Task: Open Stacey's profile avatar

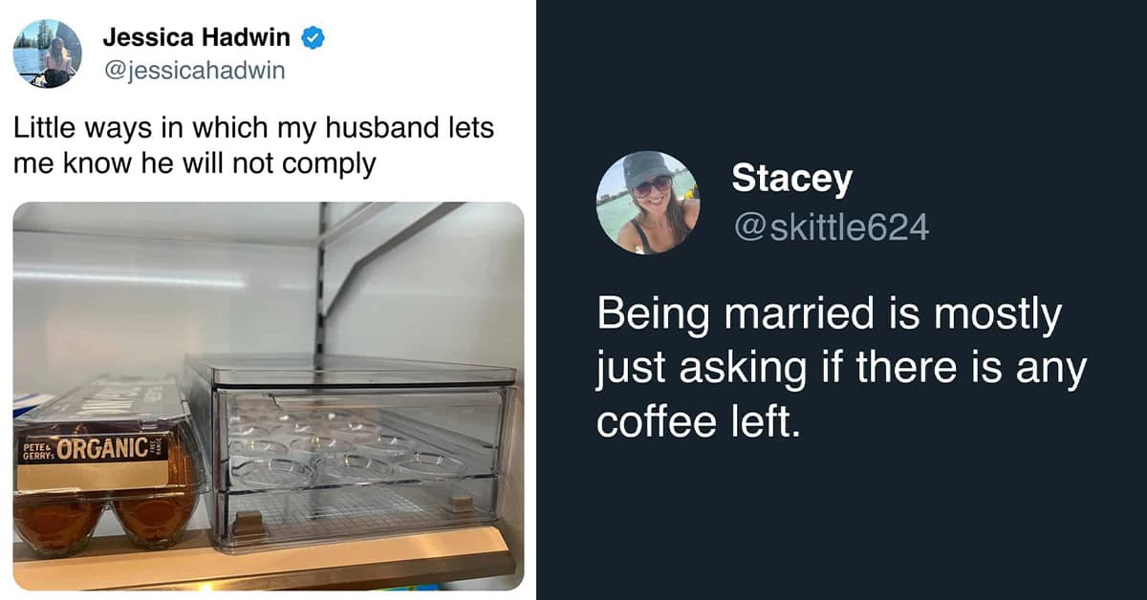Action: [647, 202]
